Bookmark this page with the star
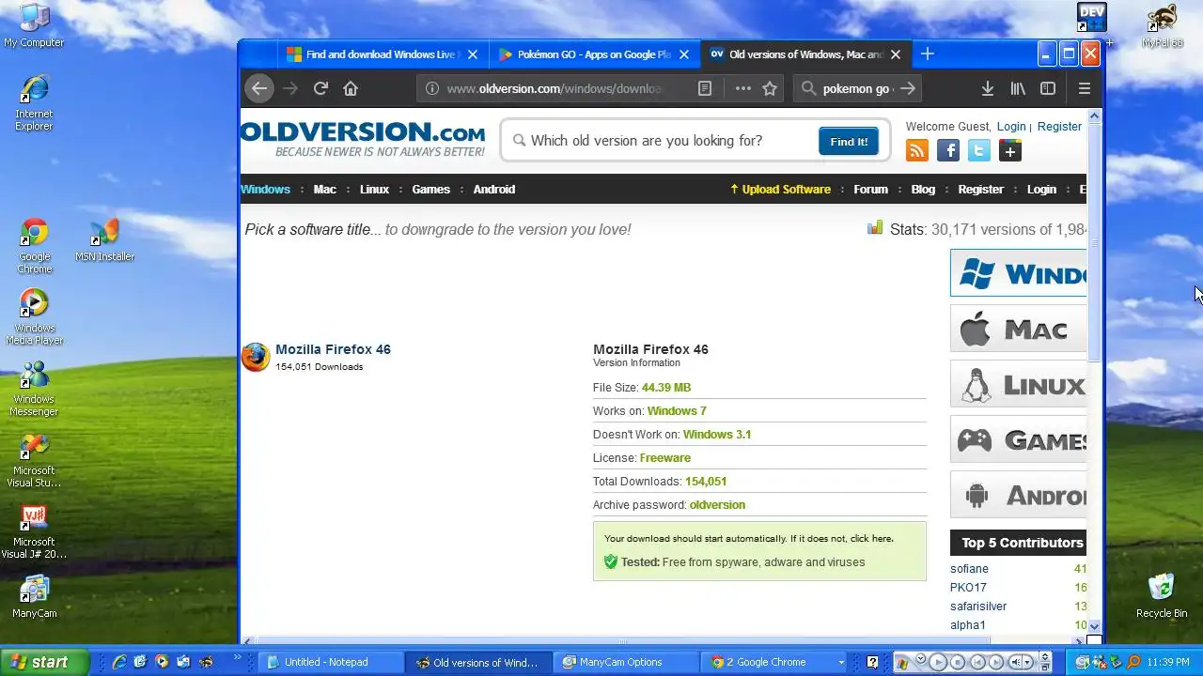Image resolution: width=1203 pixels, height=676 pixels. [x=770, y=88]
